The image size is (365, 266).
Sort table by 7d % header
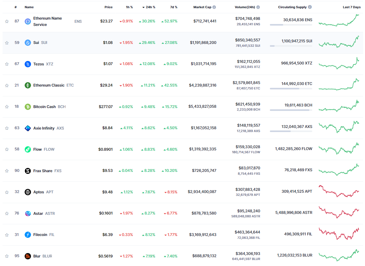click(174, 7)
